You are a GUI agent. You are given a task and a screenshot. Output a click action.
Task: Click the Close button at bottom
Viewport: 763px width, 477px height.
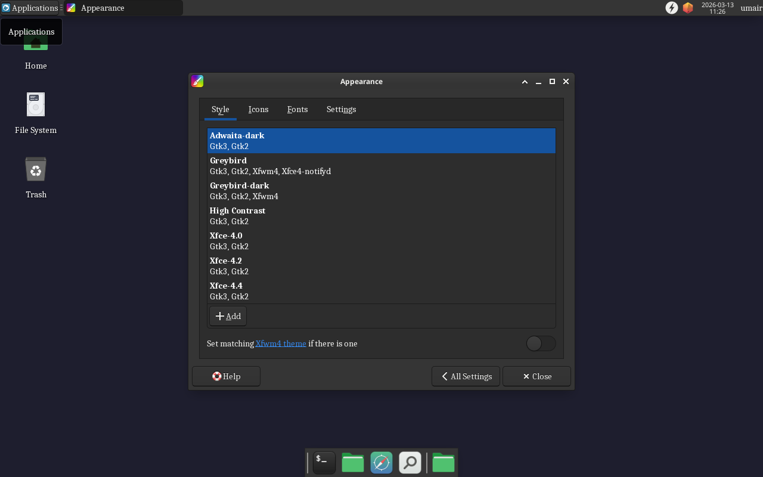536,376
